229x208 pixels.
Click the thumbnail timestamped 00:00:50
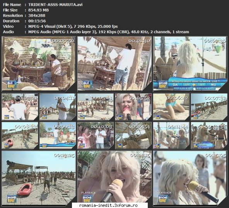click(39, 64)
